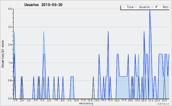
Task: Click the 4.0 y-axis value
Action: click(x=10, y=9)
